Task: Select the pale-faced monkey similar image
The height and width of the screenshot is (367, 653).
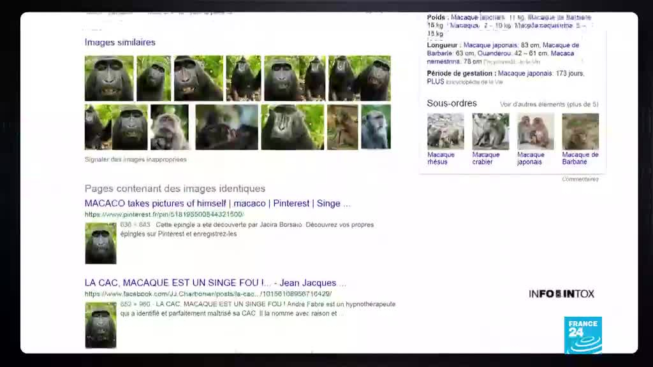Action: [x=170, y=127]
